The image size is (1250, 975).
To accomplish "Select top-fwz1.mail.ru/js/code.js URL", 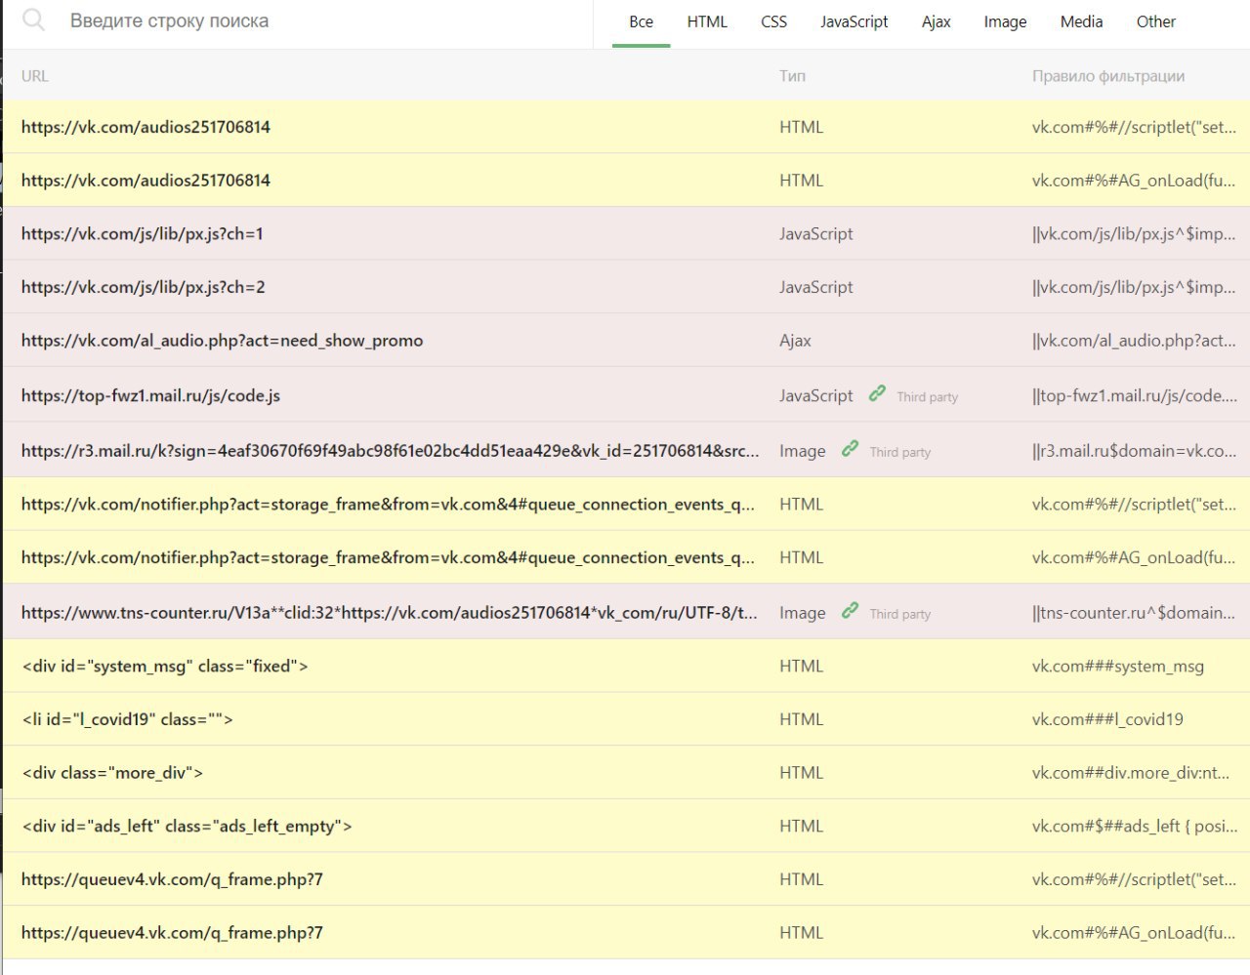I will [x=150, y=396].
